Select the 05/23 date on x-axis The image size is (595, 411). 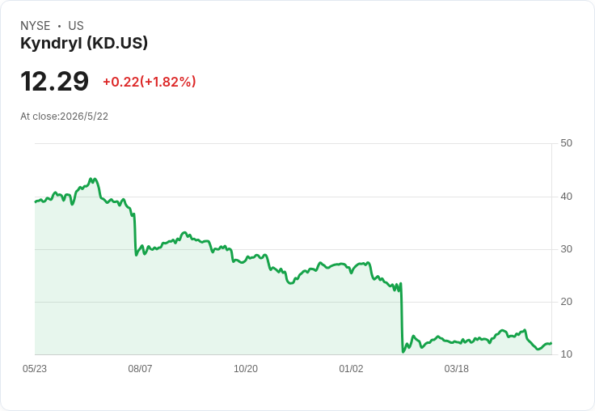35,369
